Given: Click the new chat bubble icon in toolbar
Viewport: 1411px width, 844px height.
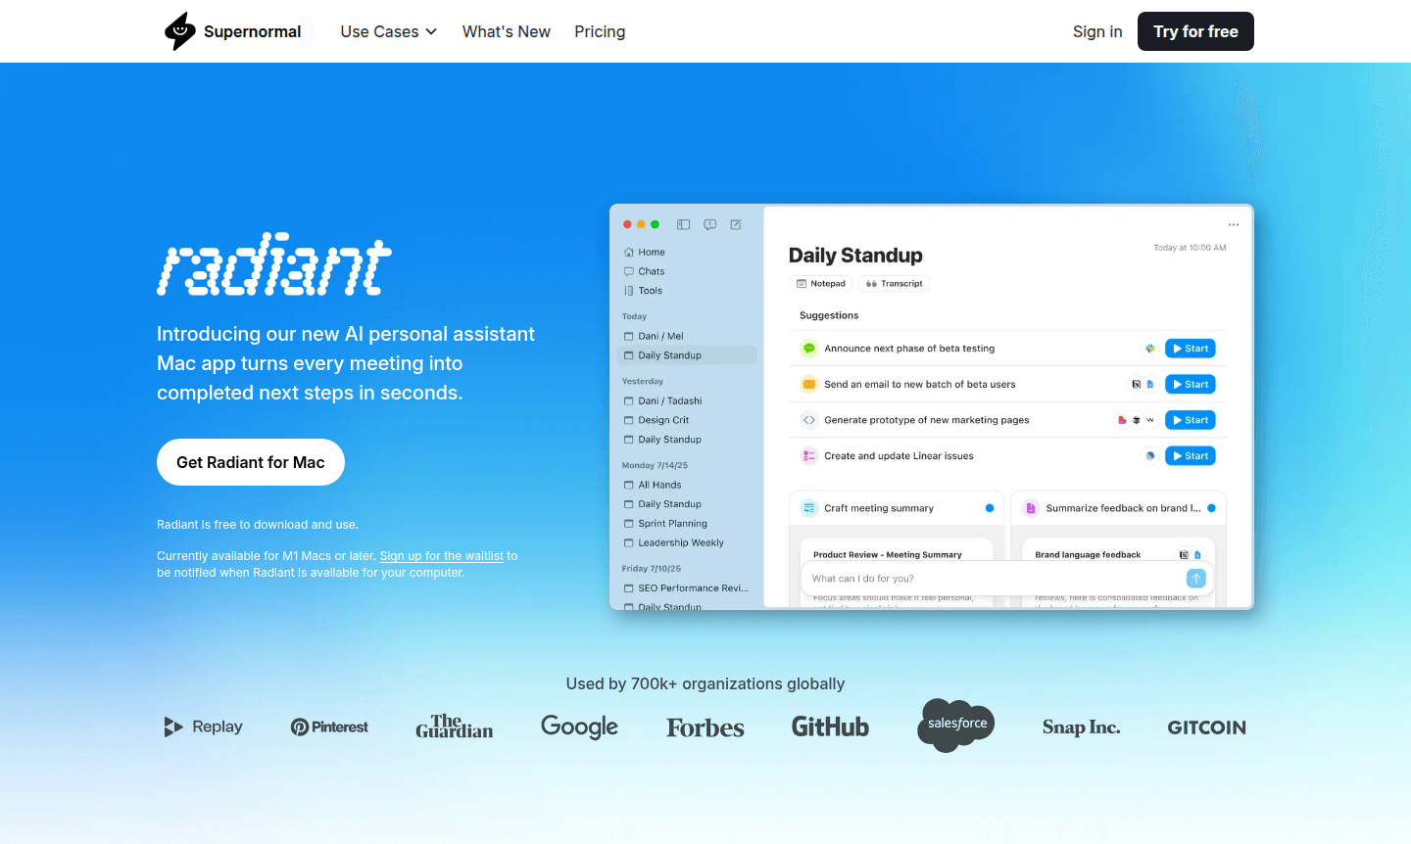Looking at the screenshot, I should point(709,224).
